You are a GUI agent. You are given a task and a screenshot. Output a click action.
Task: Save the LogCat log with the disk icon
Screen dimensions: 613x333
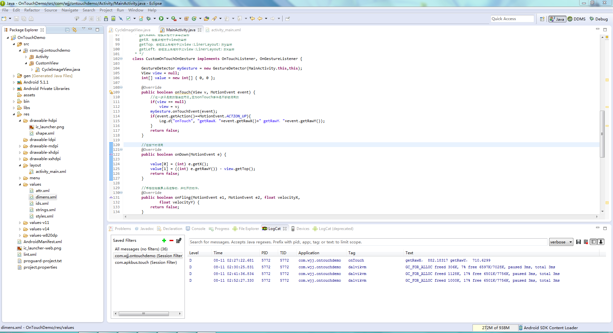579,242
